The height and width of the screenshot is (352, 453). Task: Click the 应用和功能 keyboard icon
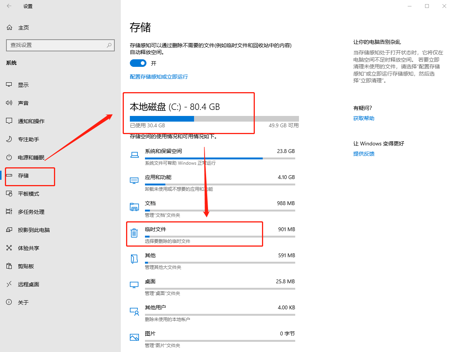click(134, 181)
